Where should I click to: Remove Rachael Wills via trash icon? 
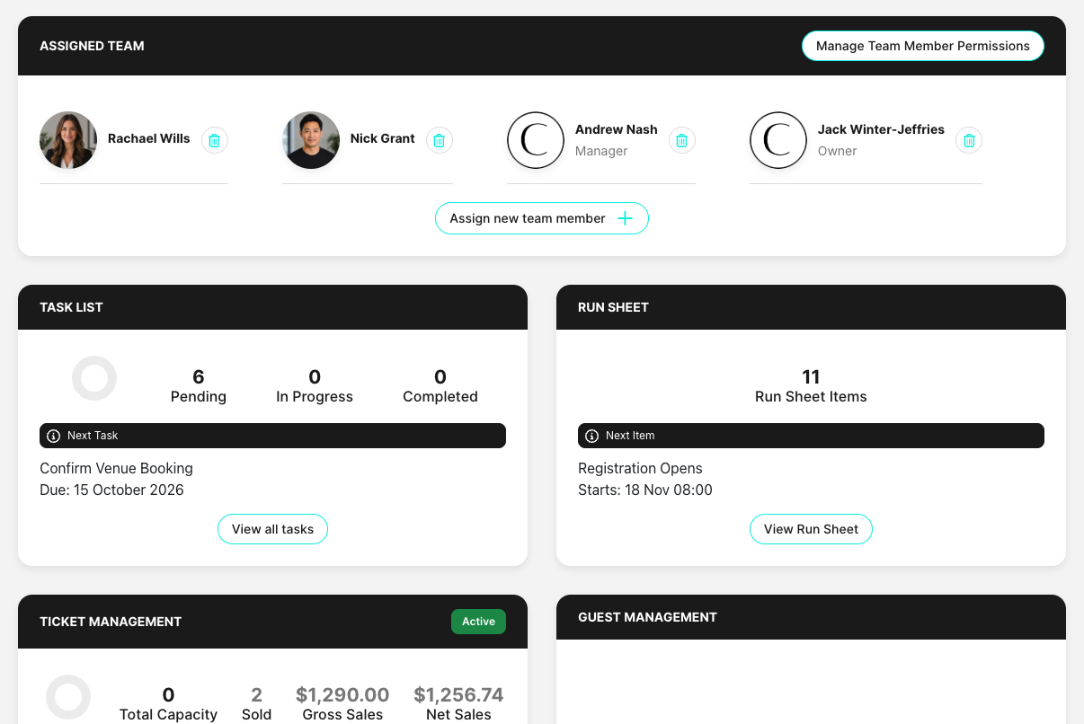point(214,140)
